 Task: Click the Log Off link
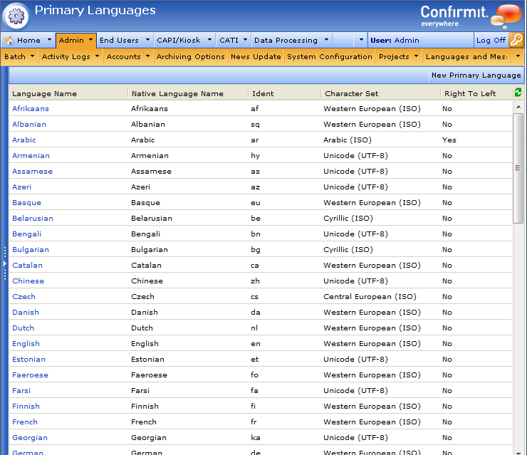pos(491,41)
